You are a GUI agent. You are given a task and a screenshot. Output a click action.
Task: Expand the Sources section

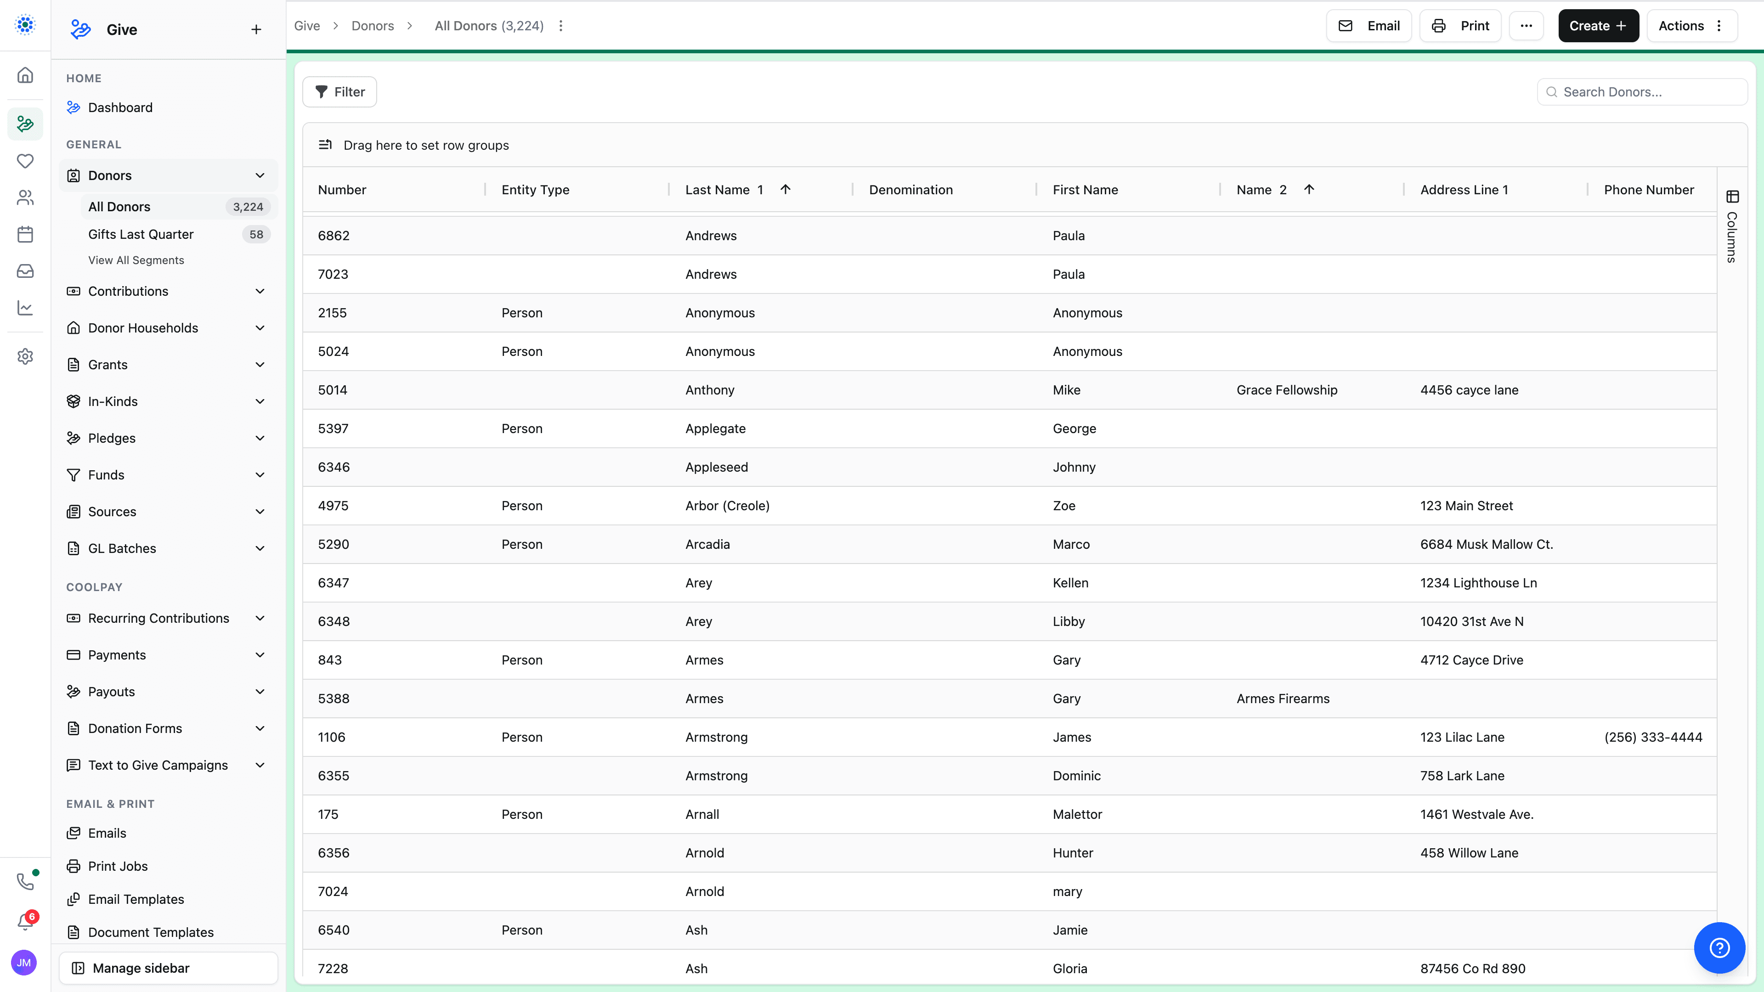click(x=260, y=512)
